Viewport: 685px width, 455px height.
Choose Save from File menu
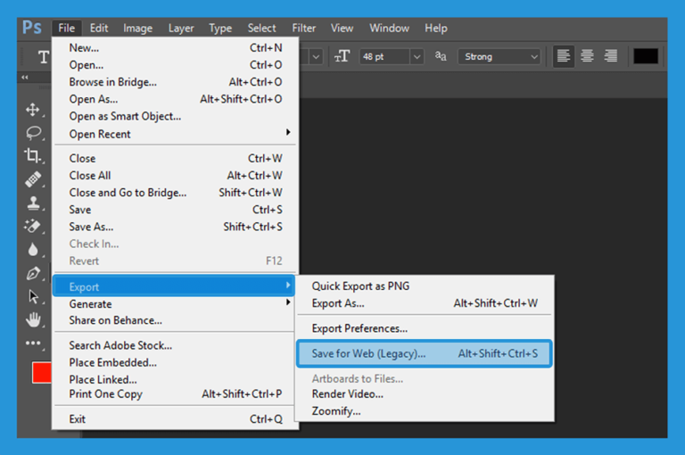176,210
